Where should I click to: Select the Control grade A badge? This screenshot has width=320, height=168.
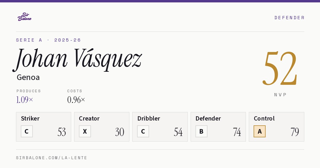tap(259, 131)
